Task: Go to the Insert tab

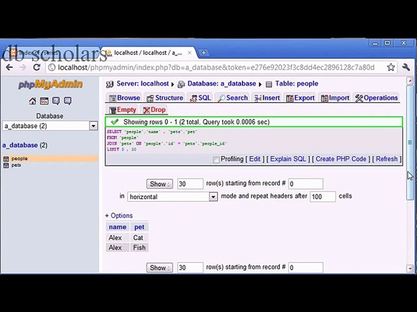Action: 266,98
